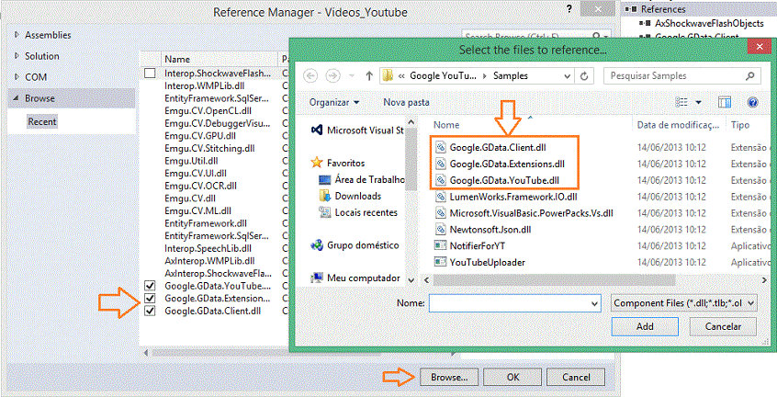The height and width of the screenshot is (397, 777).
Task: Select Interop.SpeechLib.dll in Reference Manager list
Action: pos(208,248)
